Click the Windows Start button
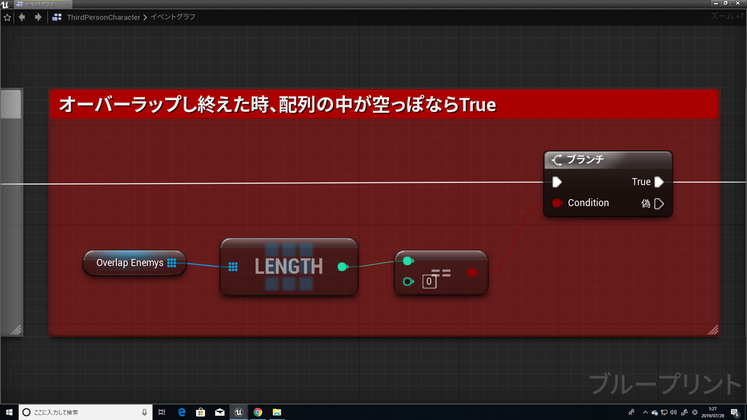Screen dimensions: 747x420 pos(9,412)
